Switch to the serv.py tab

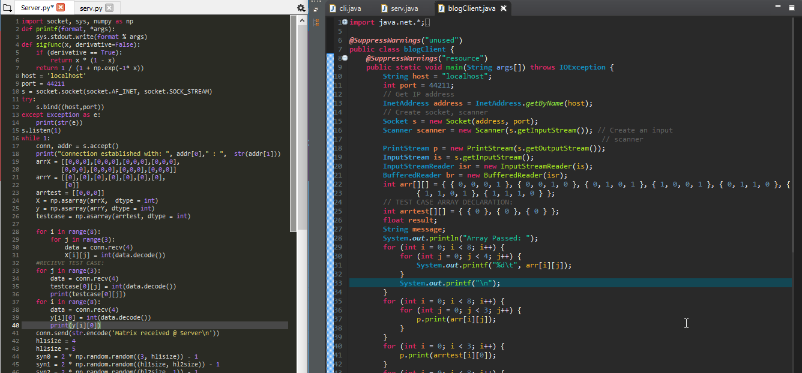91,8
